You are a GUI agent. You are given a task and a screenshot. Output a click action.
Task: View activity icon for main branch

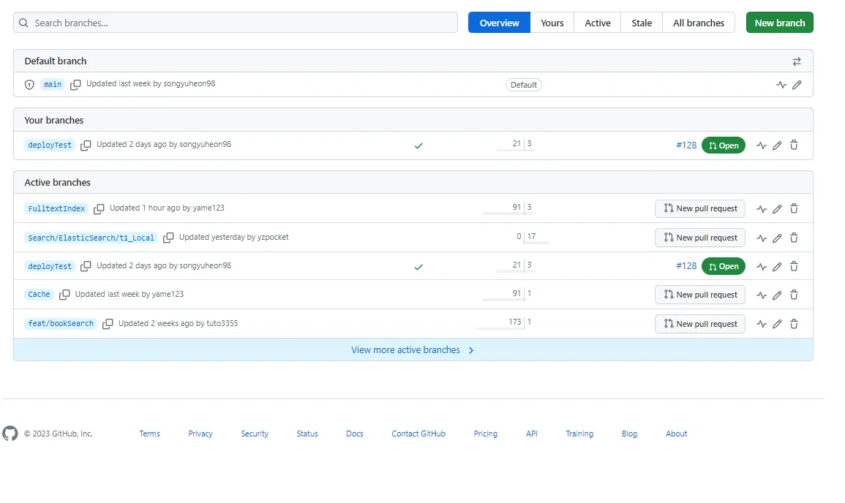tap(781, 85)
